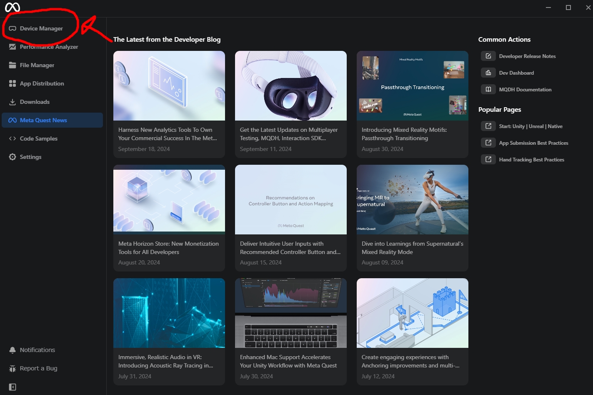Open Developer Release Notes link
This screenshot has height=395, width=593.
[x=527, y=56]
